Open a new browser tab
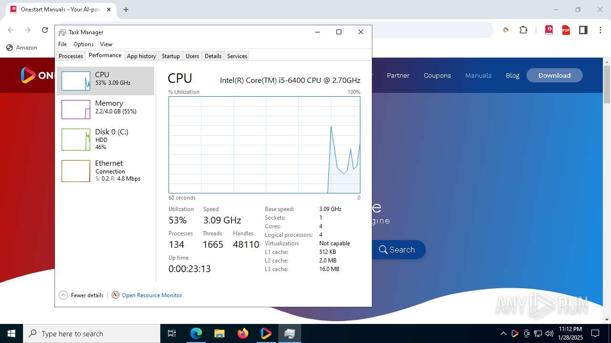 (x=126, y=10)
